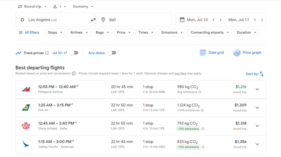Screen dimensions: 281x157
Task: Show -15% emissions info icon
Action: point(203,147)
